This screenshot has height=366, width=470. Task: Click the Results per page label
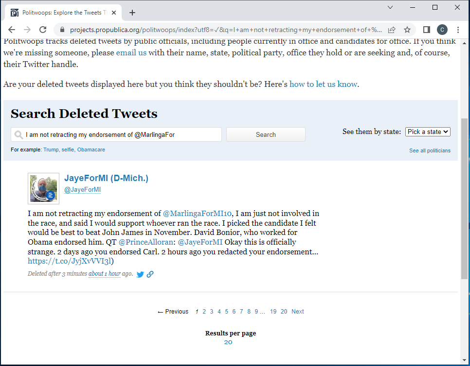[x=231, y=333]
